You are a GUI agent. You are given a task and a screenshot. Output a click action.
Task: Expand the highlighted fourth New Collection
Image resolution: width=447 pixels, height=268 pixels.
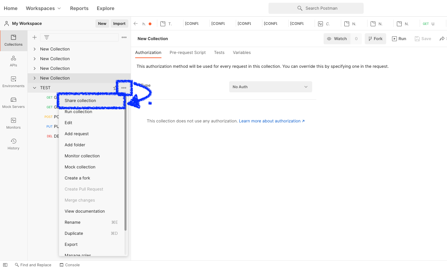(x=35, y=78)
